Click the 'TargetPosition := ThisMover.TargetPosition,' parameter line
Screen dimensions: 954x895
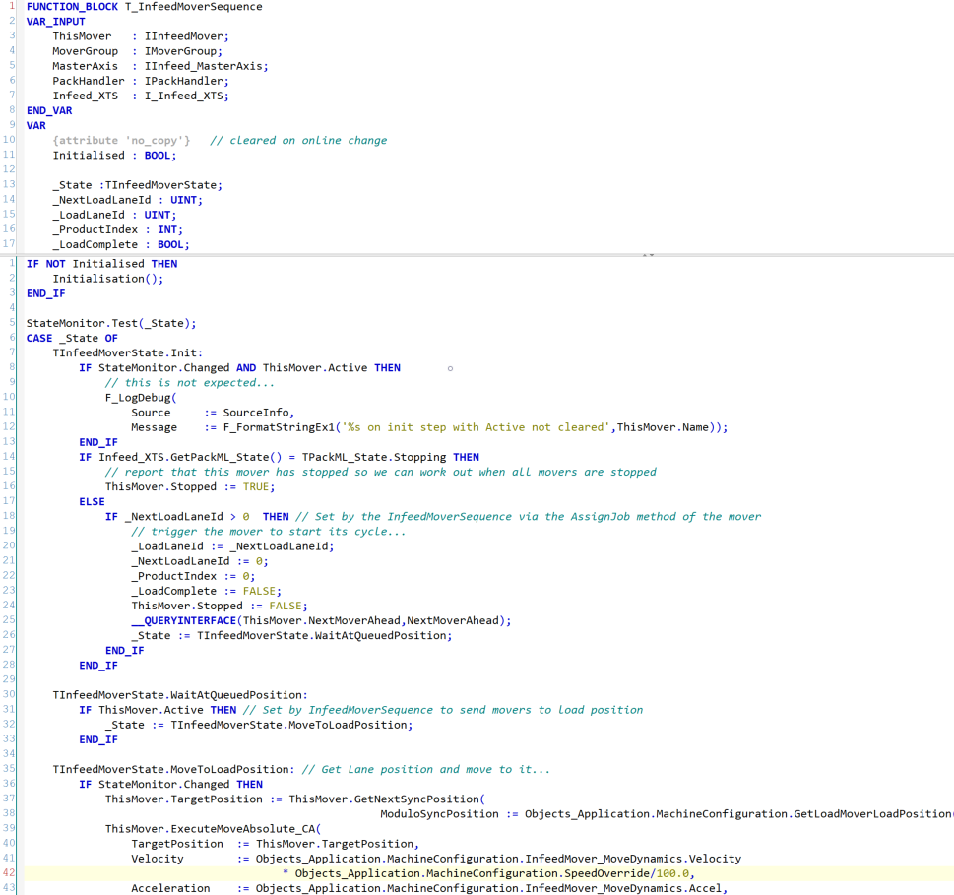[275, 844]
